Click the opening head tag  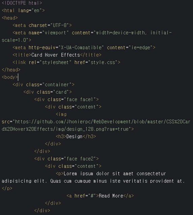pyautogui.click(x=10, y=18)
